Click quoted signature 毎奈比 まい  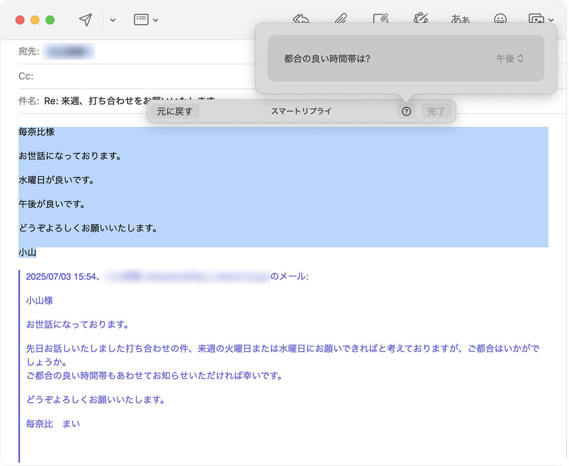tap(53, 424)
